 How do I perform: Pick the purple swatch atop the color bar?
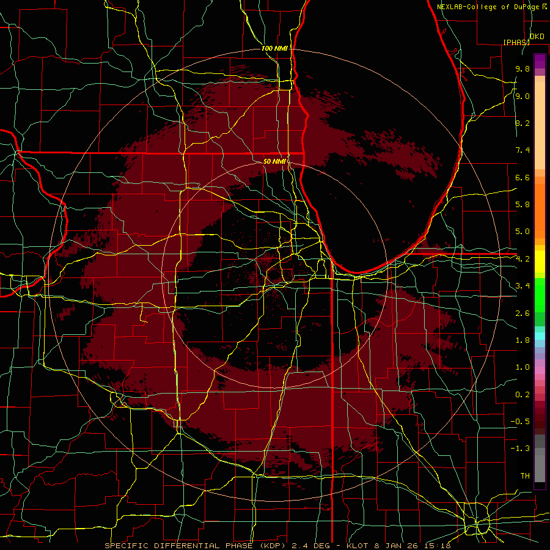(x=540, y=61)
